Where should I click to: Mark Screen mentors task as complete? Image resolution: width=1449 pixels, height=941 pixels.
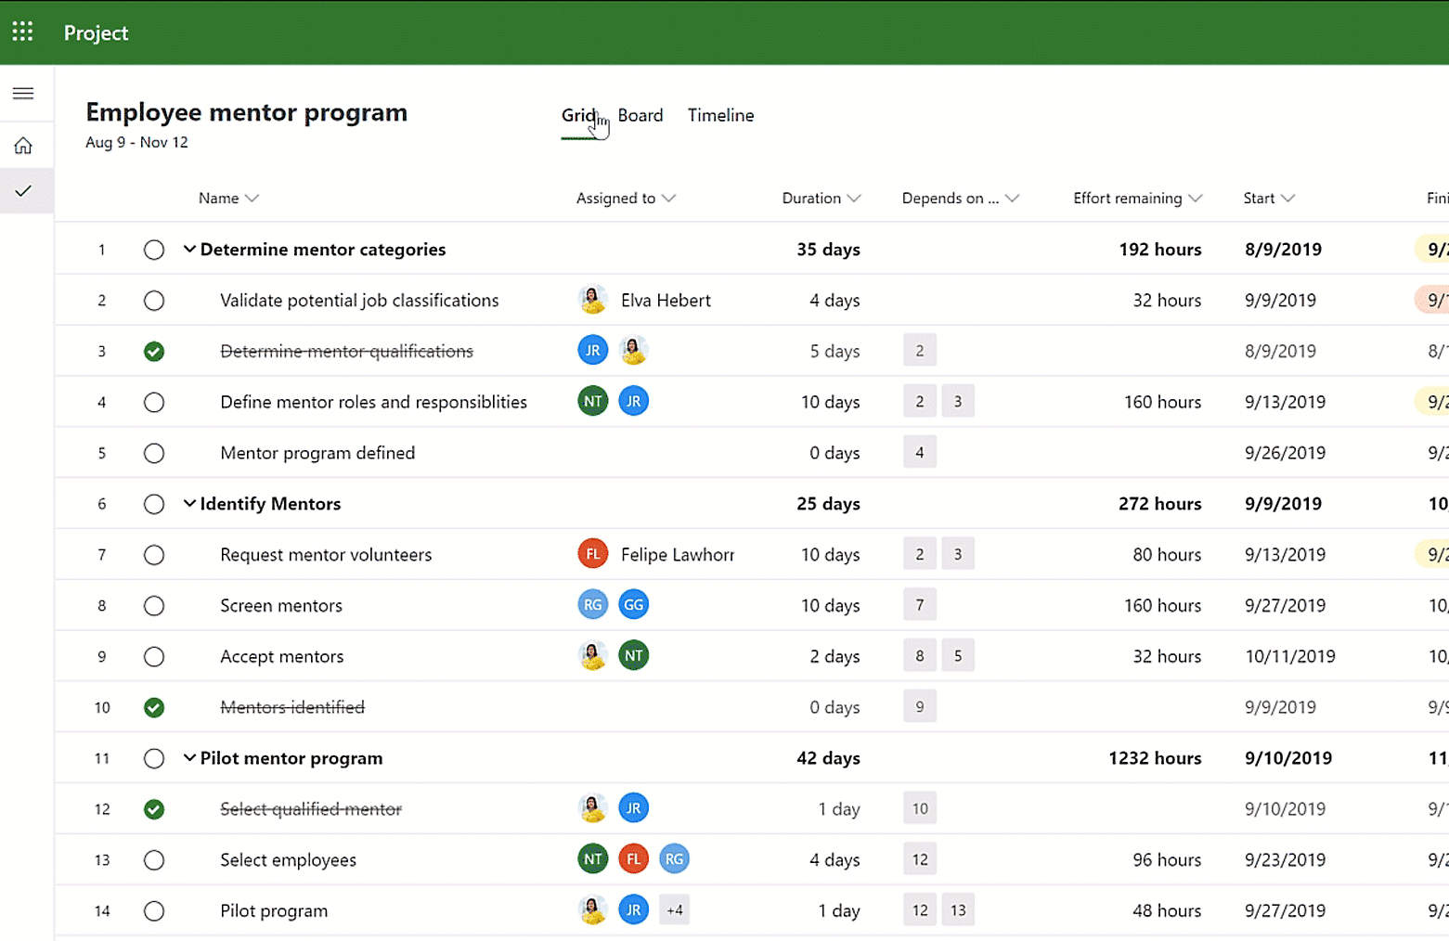point(154,605)
